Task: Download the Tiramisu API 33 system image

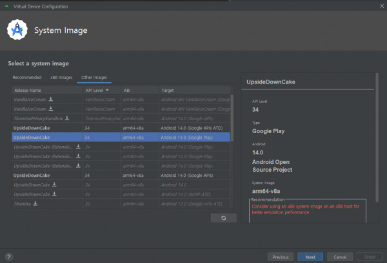Action: (x=35, y=203)
